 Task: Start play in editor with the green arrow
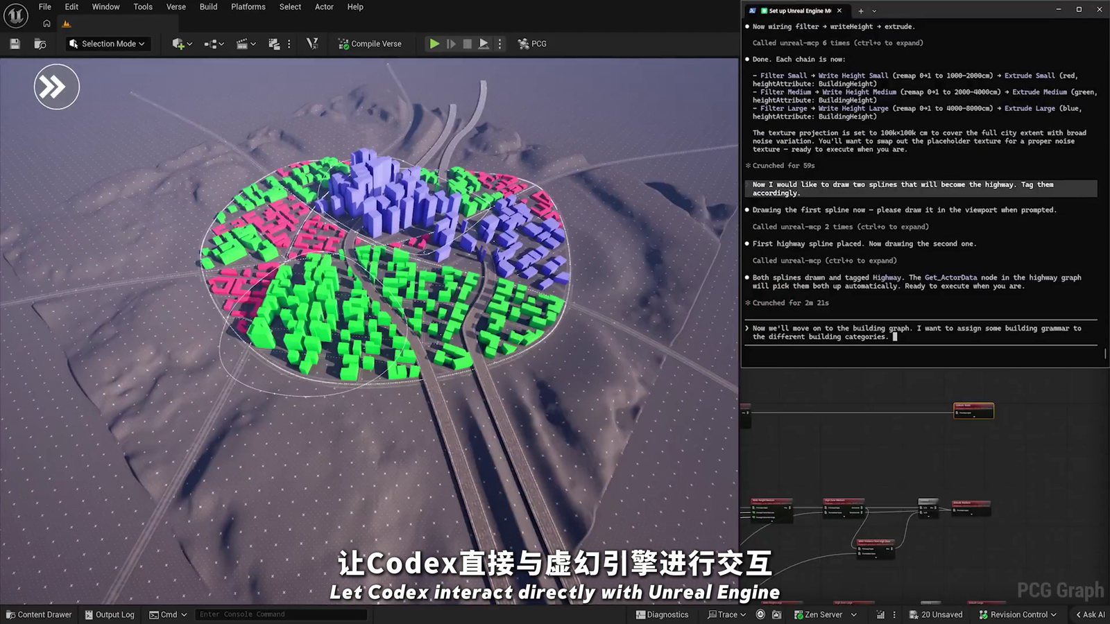[434, 44]
